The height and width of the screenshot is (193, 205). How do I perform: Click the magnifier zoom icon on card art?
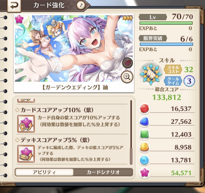pos(127,77)
